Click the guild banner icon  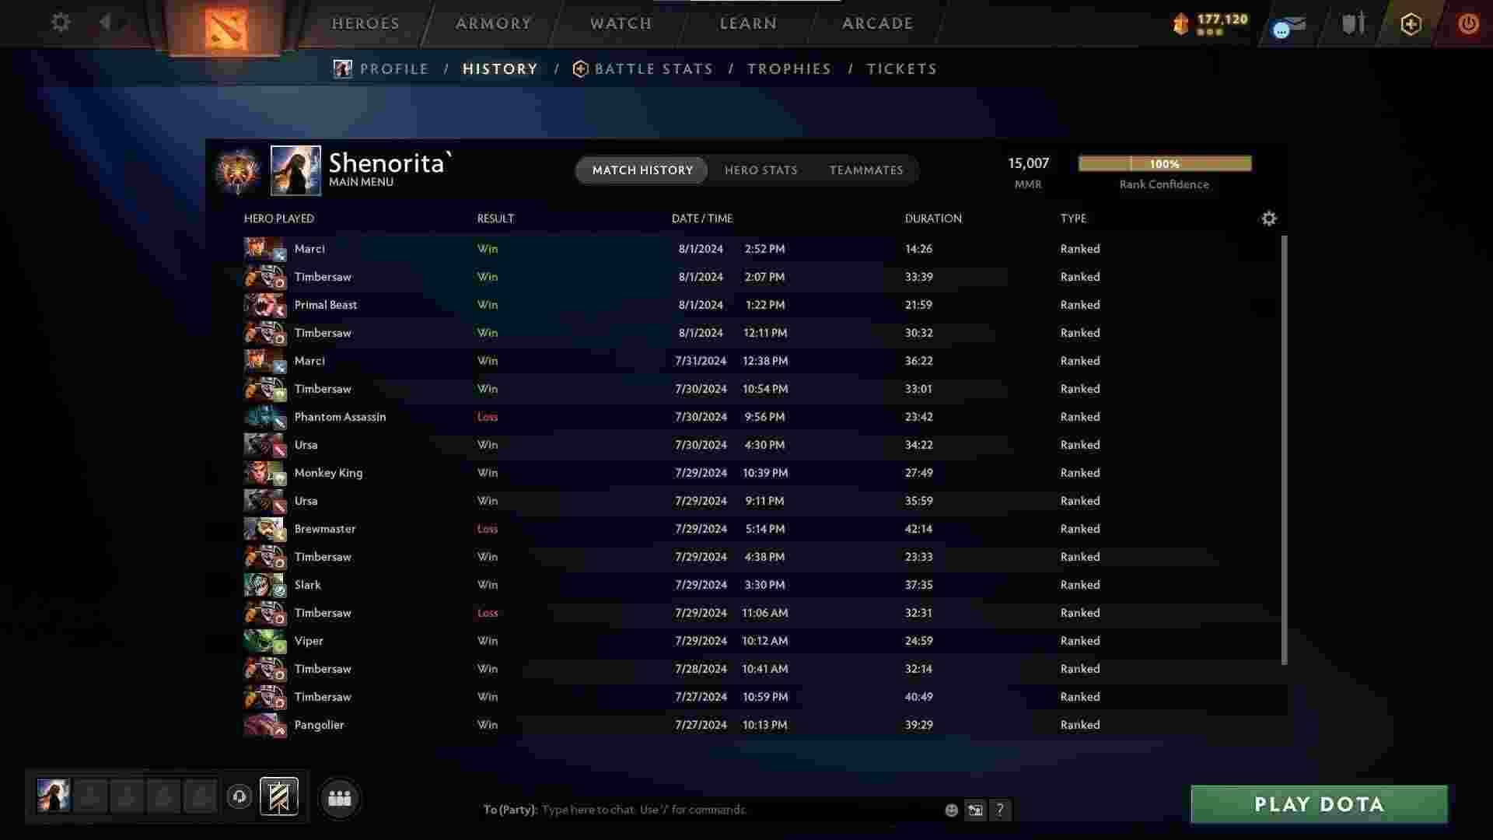[x=279, y=796]
